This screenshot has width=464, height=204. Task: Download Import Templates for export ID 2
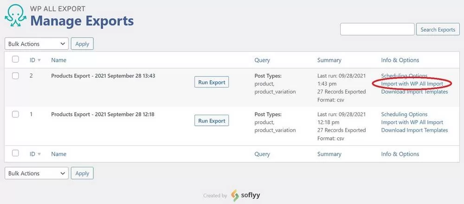click(x=414, y=92)
